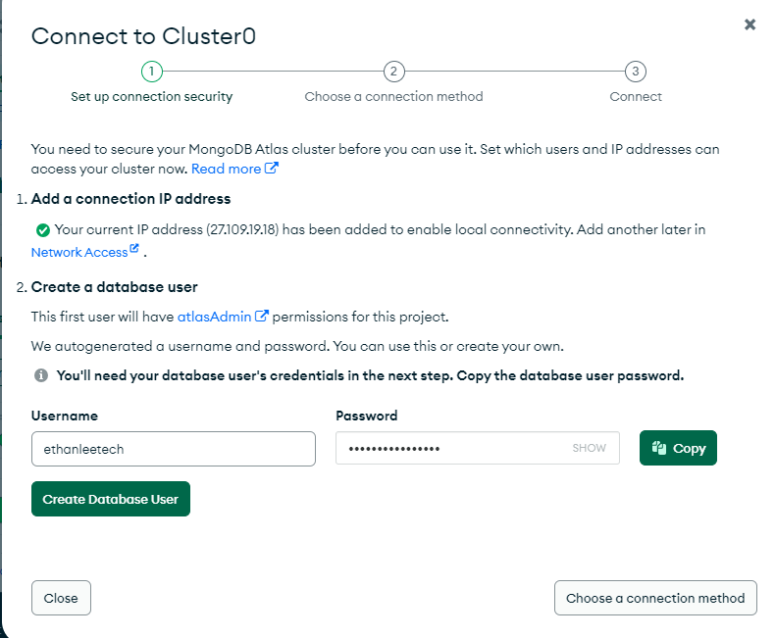
Task: Click the external-link icon after Read more
Action: (x=272, y=169)
